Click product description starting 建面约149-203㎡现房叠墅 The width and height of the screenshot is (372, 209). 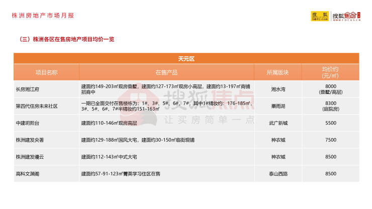[x=166, y=89]
